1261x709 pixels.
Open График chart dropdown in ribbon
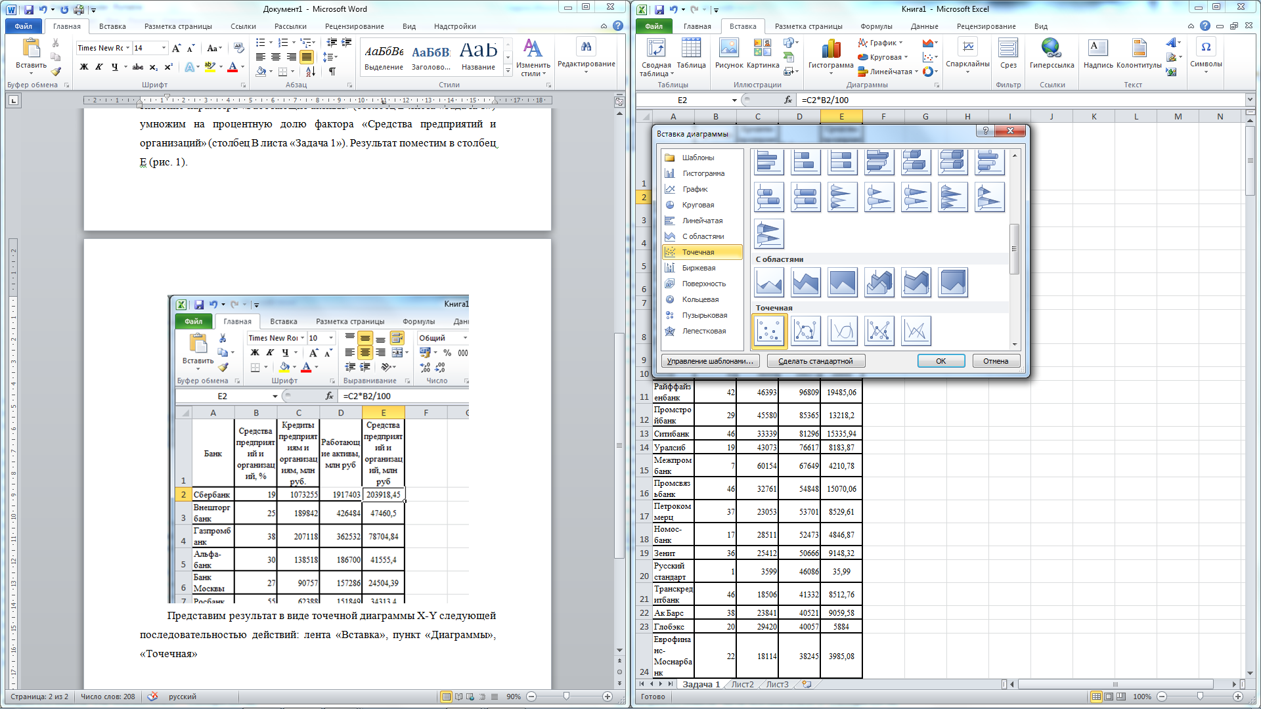click(x=881, y=43)
